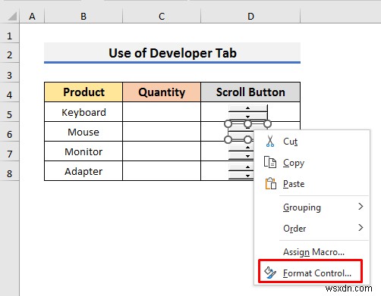Screen dimensions: 381x296
Task: Click top-left resize handle of selected spin button
Action: [x=228, y=124]
